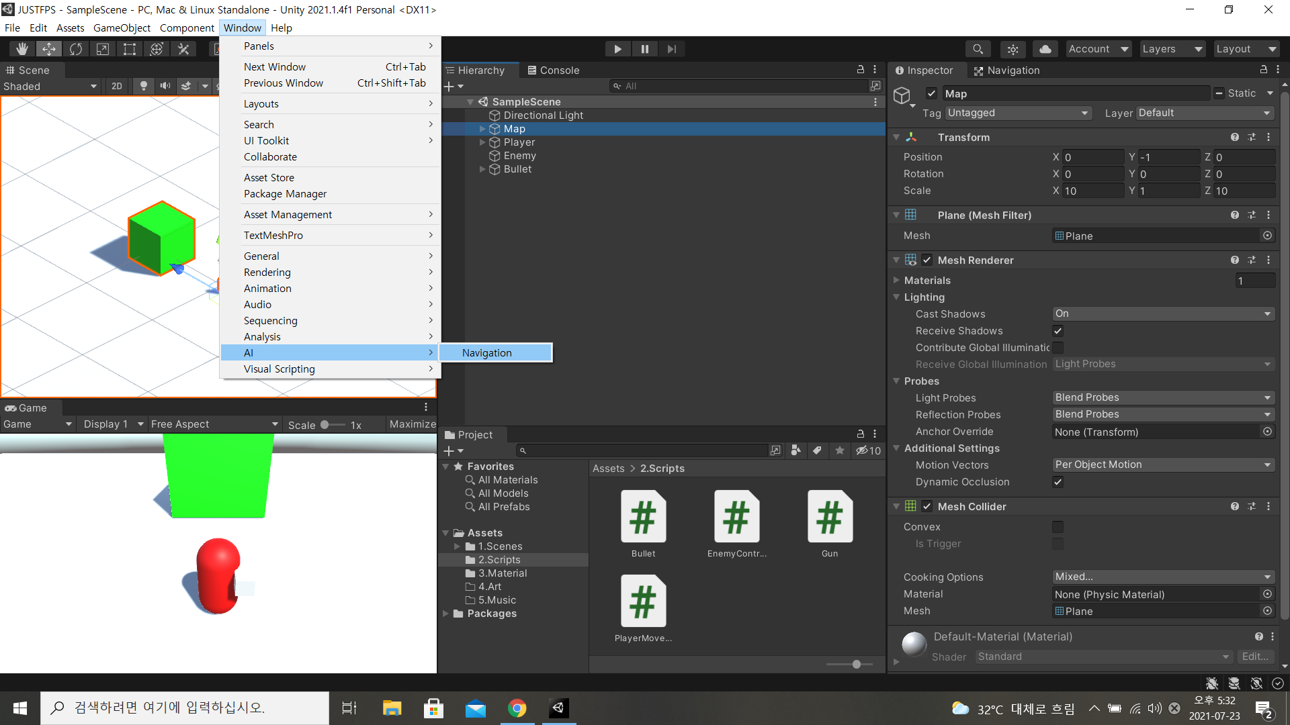Image resolution: width=1290 pixels, height=725 pixels.
Task: Toggle Receive Shadows checkbox
Action: [1058, 331]
